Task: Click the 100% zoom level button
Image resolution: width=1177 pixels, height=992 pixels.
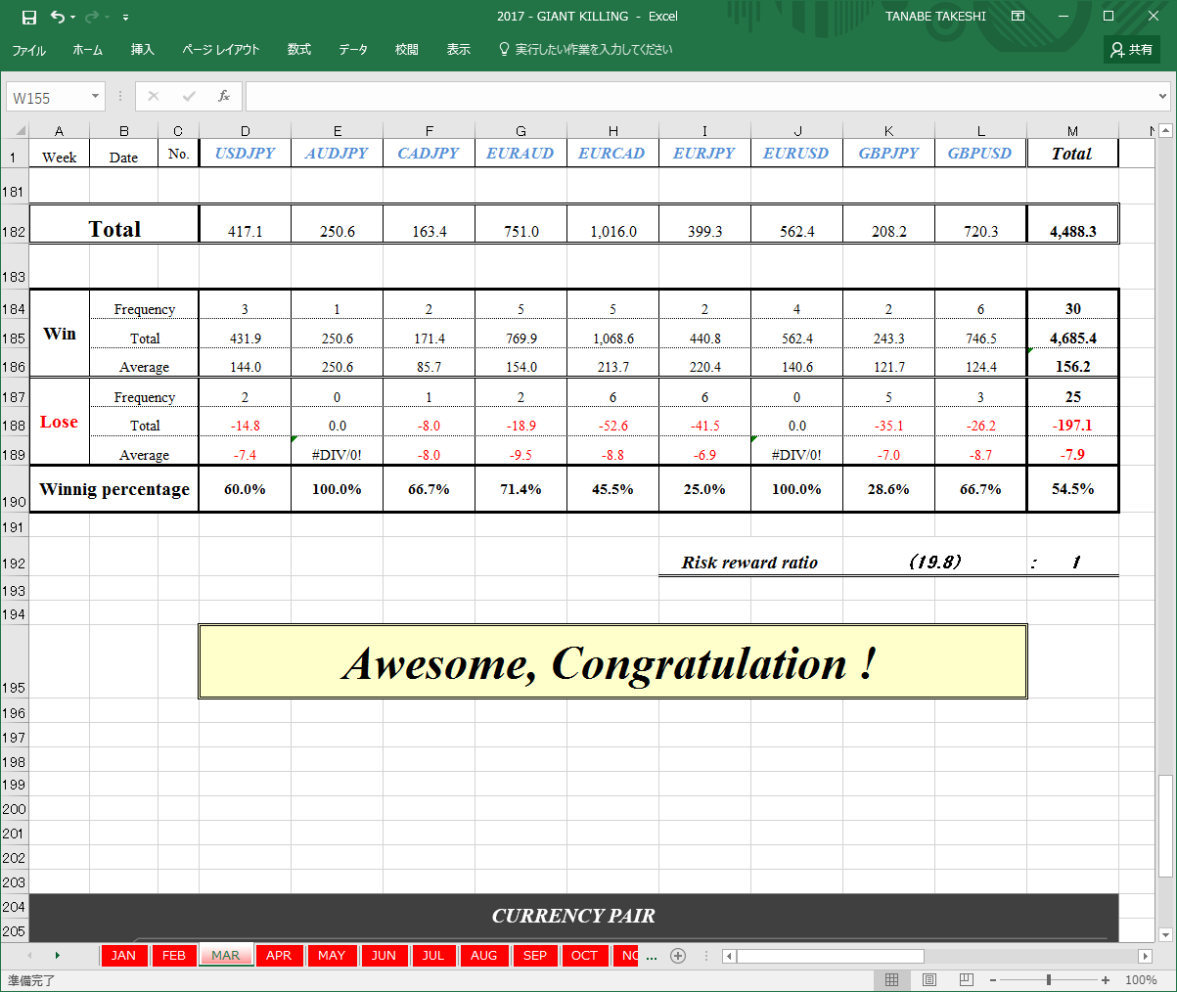Action: click(1141, 979)
